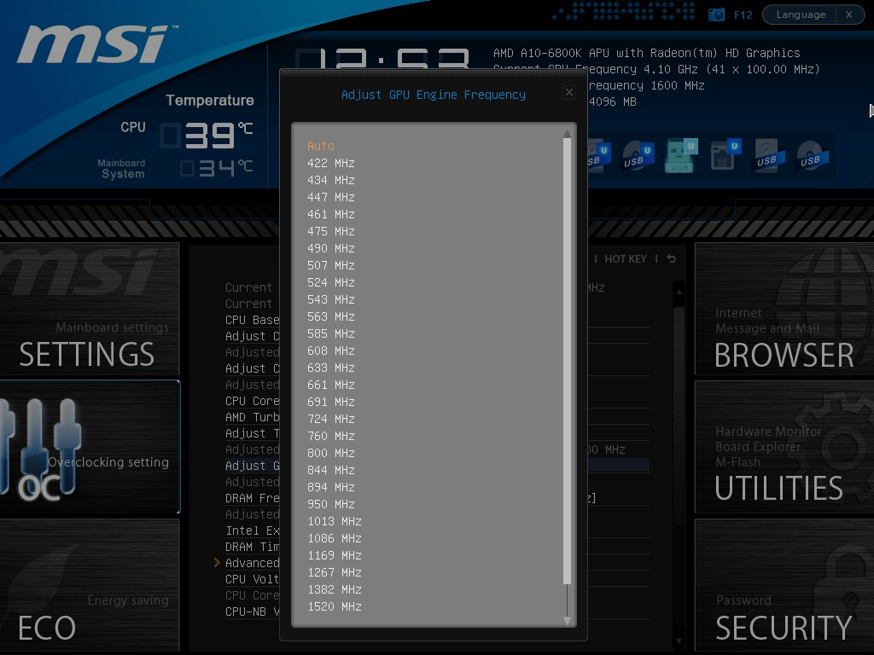Take screenshot with F12 camera icon
Viewport: 874px width, 655px height.
tap(716, 14)
